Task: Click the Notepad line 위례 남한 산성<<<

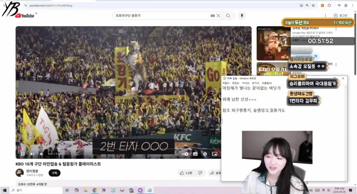Action: [x=239, y=99]
